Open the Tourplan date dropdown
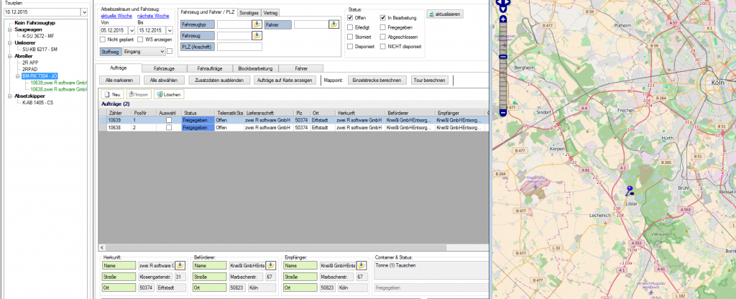736x299 pixels. 83,12
